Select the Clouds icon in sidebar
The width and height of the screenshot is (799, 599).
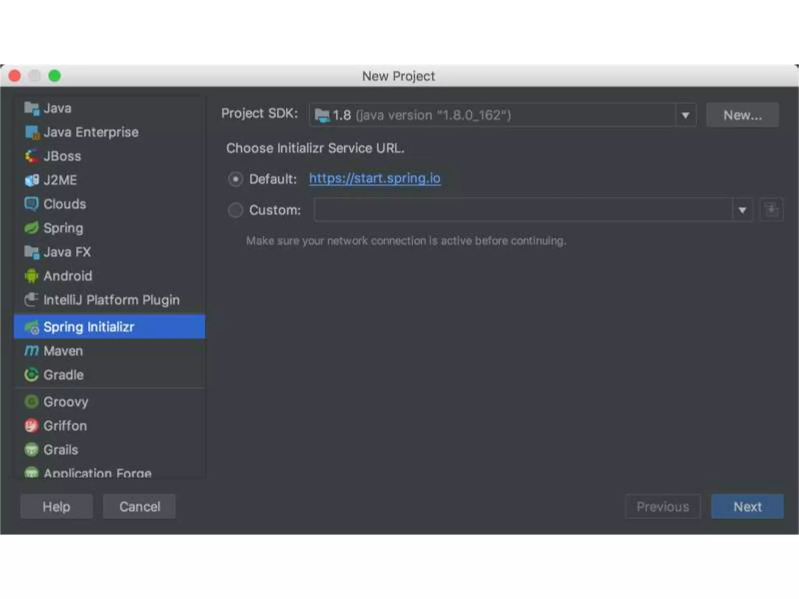pos(31,204)
